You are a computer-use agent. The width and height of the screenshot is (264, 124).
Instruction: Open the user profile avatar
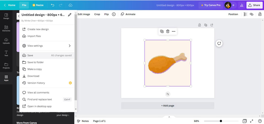228,5
